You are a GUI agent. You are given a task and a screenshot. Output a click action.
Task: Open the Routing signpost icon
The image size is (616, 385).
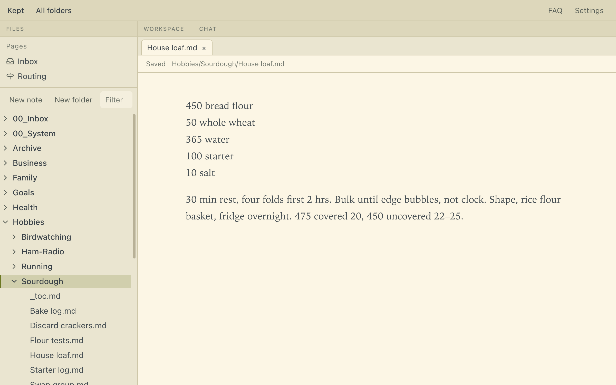pyautogui.click(x=10, y=76)
